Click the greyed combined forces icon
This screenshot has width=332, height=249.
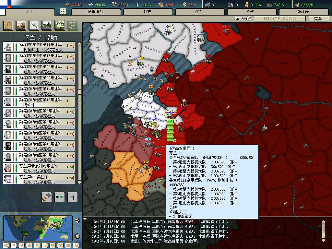[x=73, y=25]
